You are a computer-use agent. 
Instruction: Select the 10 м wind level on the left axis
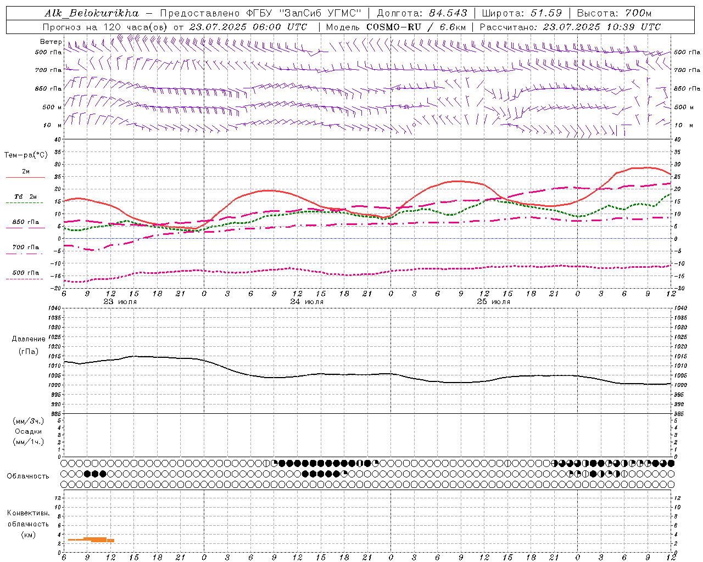pyautogui.click(x=53, y=125)
